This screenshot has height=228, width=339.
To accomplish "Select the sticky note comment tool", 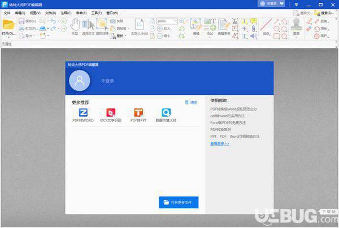I will tap(253, 21).
